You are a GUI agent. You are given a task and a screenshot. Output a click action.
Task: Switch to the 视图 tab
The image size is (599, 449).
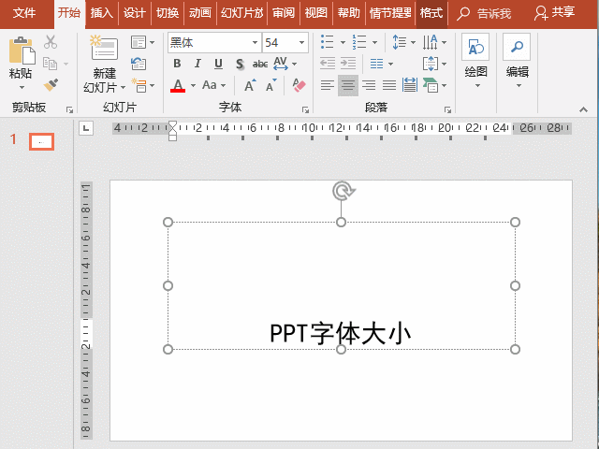tap(316, 13)
